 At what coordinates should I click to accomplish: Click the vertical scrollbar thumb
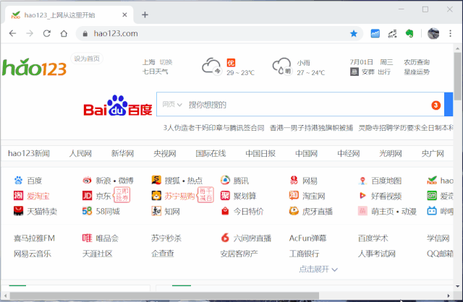point(458,77)
